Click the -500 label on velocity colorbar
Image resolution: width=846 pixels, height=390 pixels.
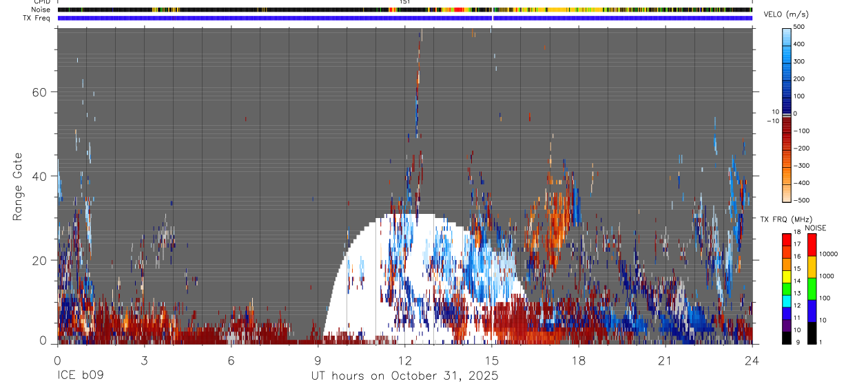pos(801,200)
